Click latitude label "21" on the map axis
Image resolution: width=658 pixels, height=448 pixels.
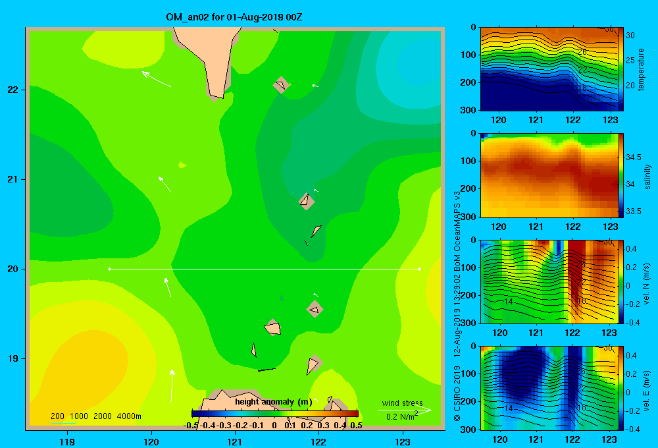click(13, 179)
